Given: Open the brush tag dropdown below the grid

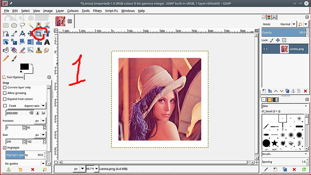Looking at the screenshot, I should click(306, 154).
